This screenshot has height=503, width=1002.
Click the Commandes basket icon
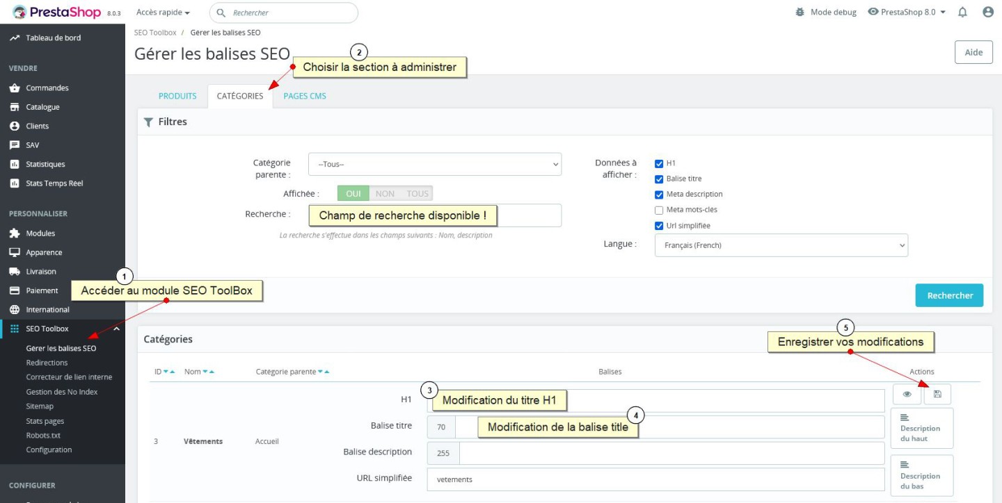[x=15, y=88]
